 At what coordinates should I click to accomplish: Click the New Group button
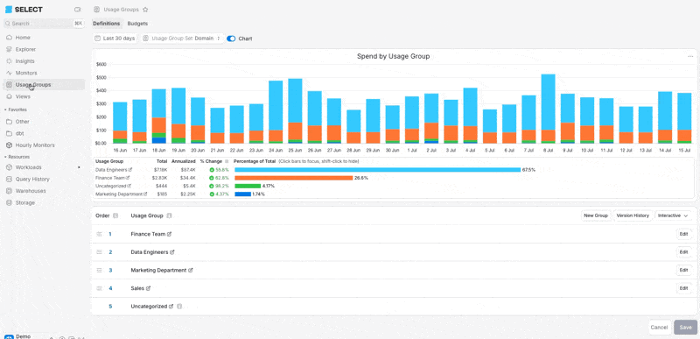(x=596, y=215)
